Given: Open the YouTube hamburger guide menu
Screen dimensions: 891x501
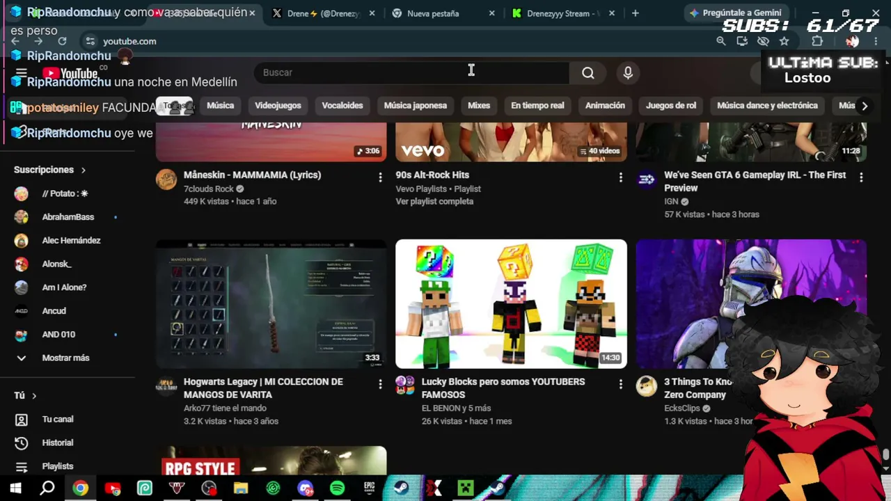Looking at the screenshot, I should pos(21,73).
